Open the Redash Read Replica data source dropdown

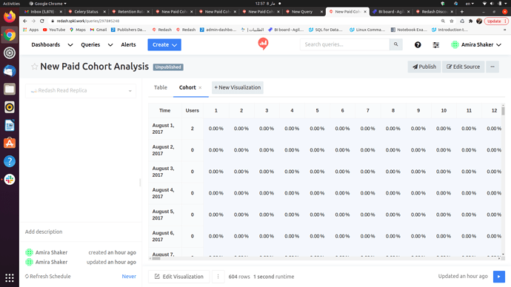tap(81, 90)
